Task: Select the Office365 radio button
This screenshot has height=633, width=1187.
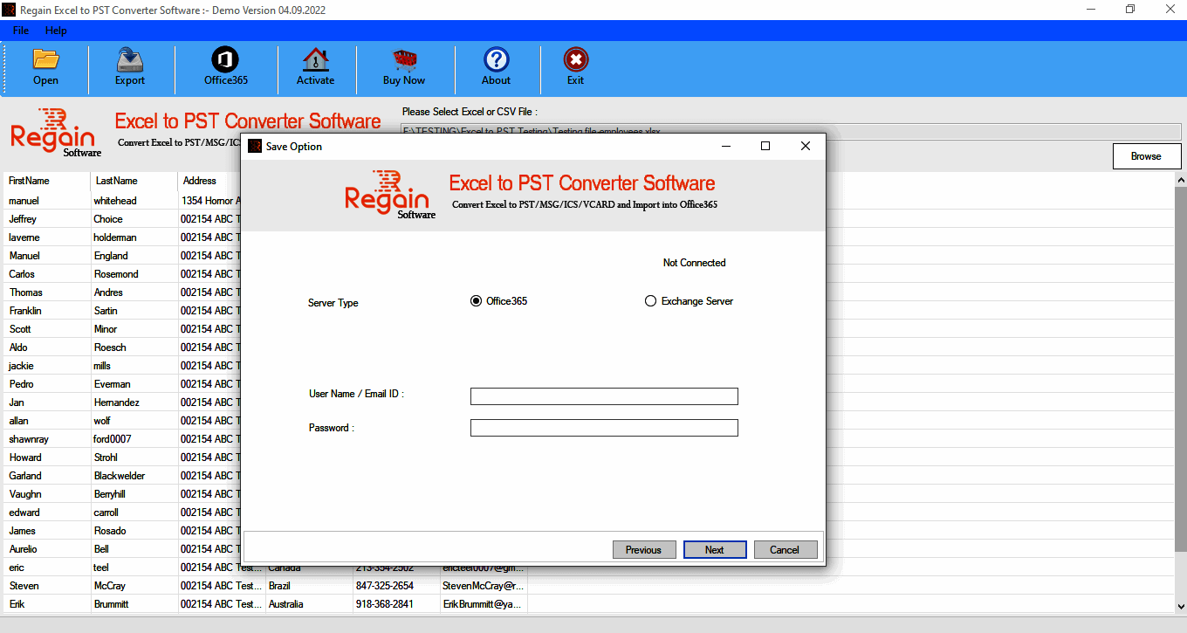Action: coord(476,301)
